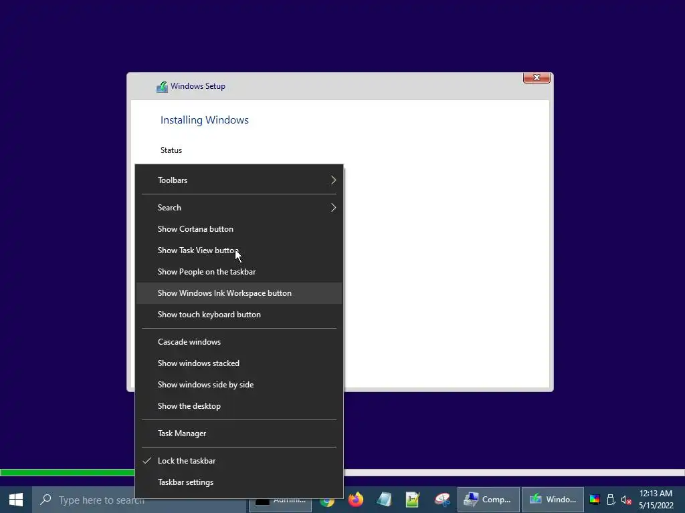Click the USB safely remove tray icon
The height and width of the screenshot is (513, 685).
(x=611, y=500)
